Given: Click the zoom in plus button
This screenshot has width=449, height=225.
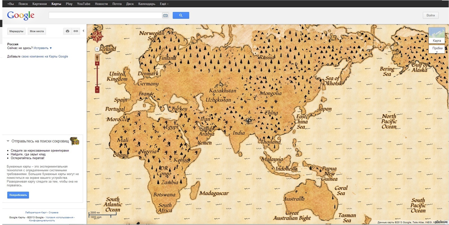Looking at the screenshot, I should point(97,64).
